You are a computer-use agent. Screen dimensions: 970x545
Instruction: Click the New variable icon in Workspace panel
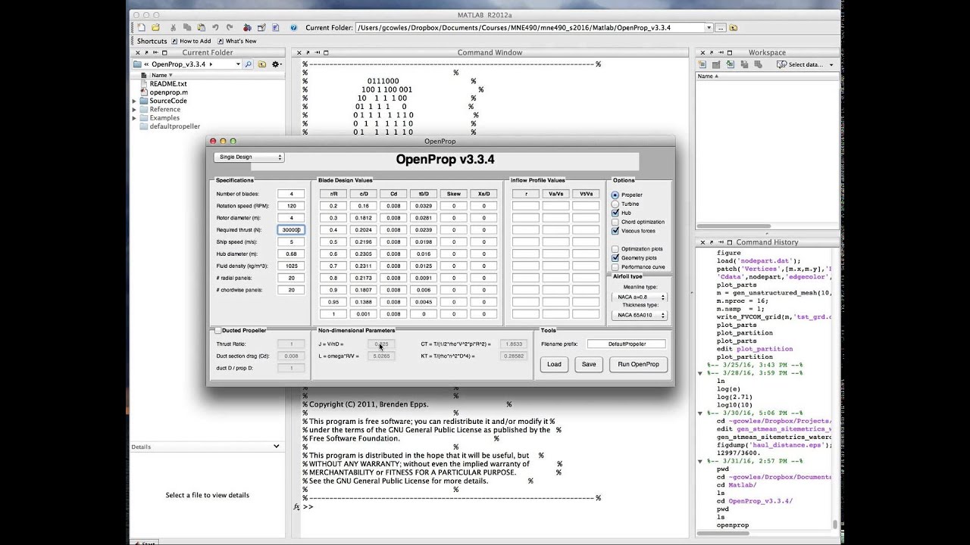pyautogui.click(x=702, y=64)
